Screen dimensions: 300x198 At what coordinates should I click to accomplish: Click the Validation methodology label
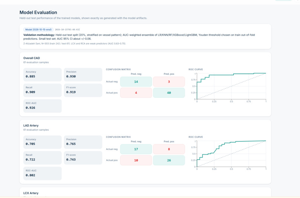(39, 35)
